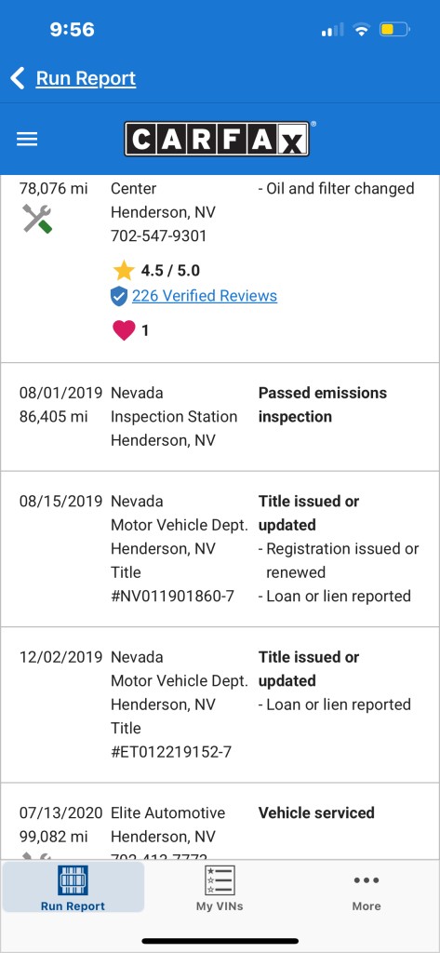Tap the 4.5 / 5.0 rating text
Image resolution: width=440 pixels, height=953 pixels.
(x=170, y=271)
